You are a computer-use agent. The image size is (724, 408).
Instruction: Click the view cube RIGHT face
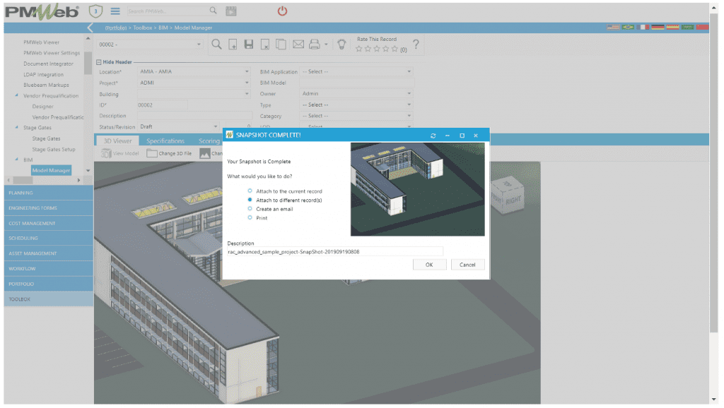click(x=513, y=200)
